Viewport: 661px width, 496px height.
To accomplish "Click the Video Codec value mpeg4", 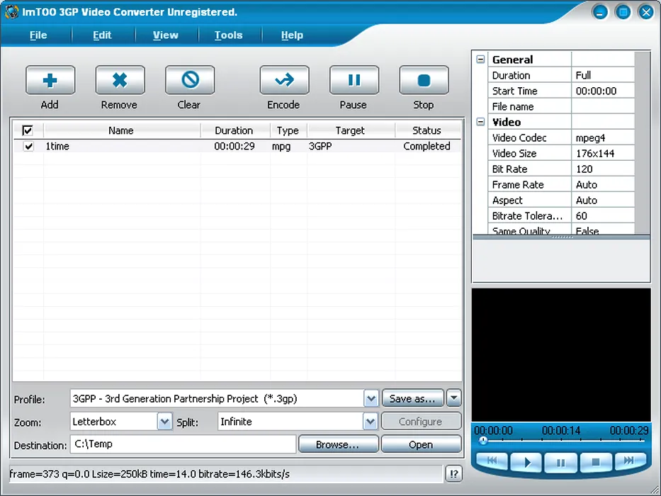I will 603,137.
